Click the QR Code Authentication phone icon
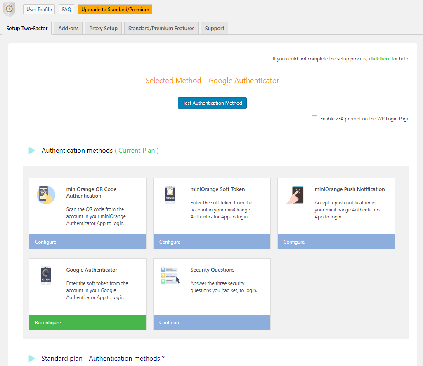The height and width of the screenshot is (366, 423). 46,195
